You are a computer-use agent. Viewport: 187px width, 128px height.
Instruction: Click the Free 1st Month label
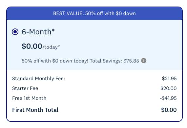tap(29, 98)
